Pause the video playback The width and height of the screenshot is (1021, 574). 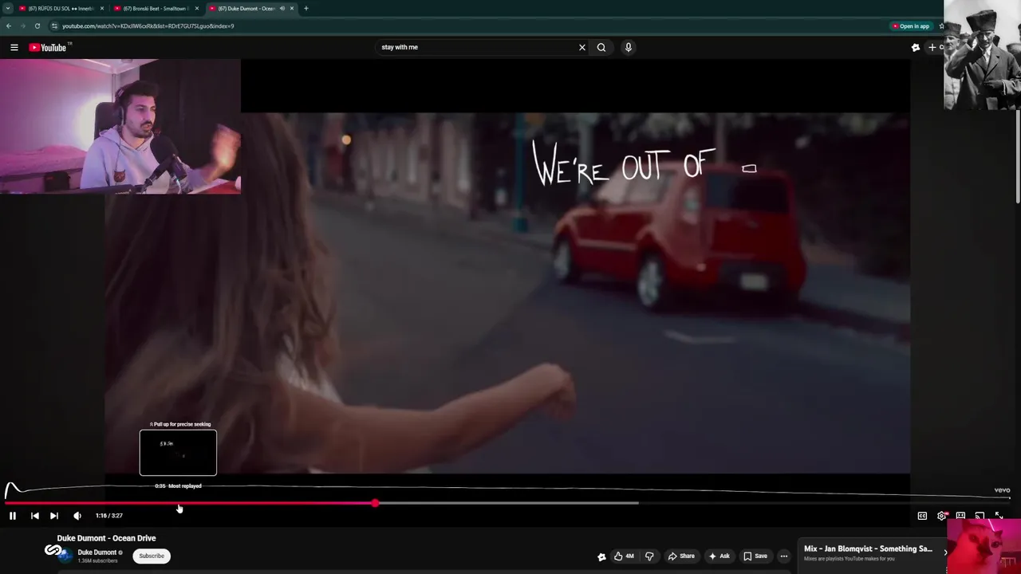tap(13, 516)
